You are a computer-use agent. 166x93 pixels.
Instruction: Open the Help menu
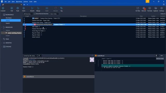[x=35, y=2]
